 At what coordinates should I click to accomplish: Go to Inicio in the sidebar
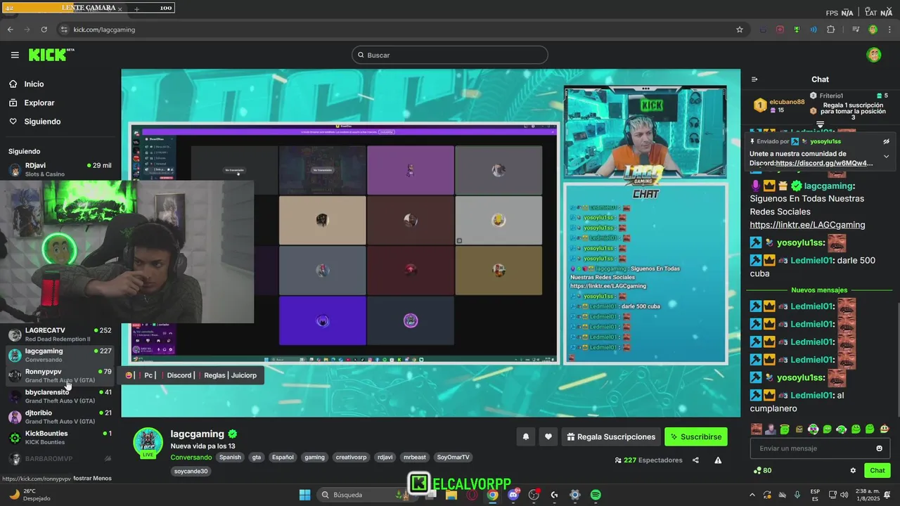[x=26, y=84]
